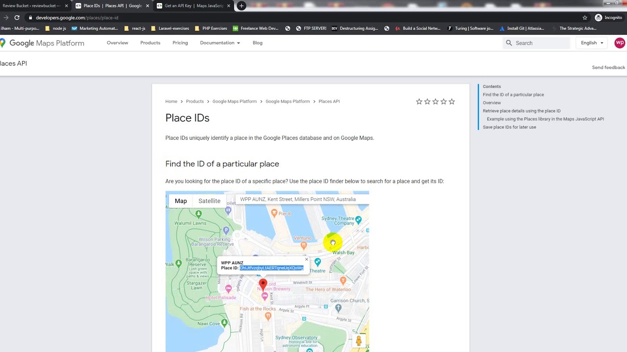Click the Street View pegman icon

pyautogui.click(x=359, y=341)
